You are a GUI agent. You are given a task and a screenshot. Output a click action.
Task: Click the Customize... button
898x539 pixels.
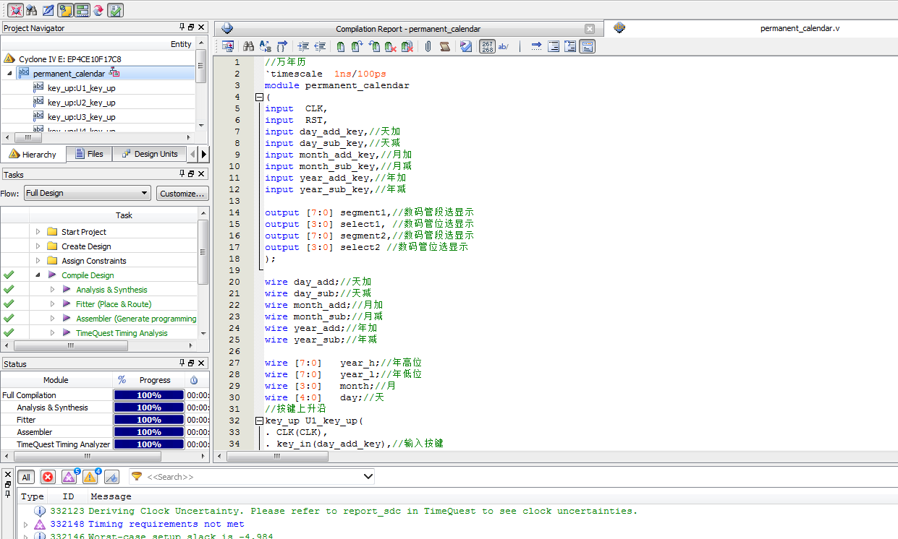182,194
